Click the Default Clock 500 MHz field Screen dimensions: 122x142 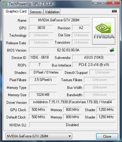38,117
